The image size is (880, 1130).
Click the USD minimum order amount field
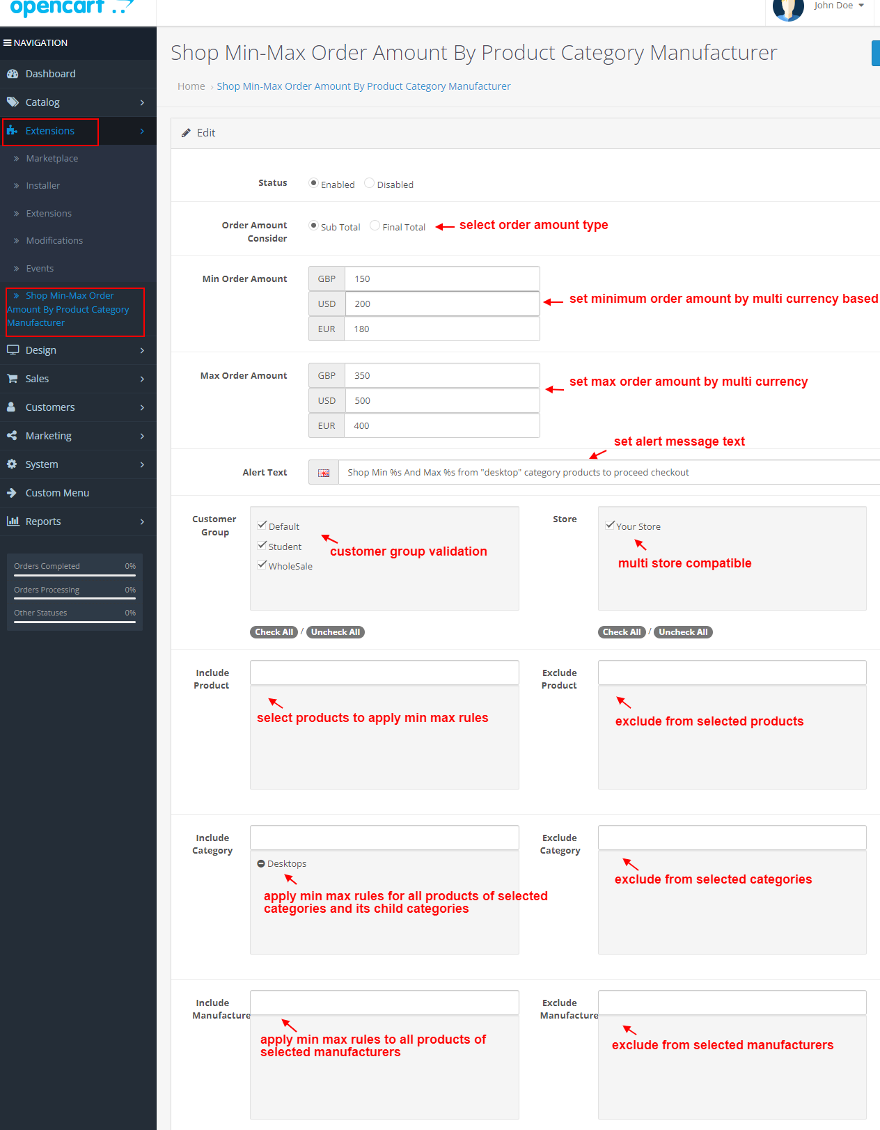(441, 304)
